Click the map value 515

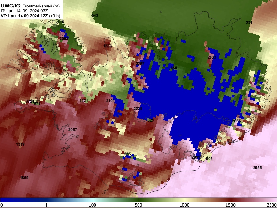coord(61,22)
